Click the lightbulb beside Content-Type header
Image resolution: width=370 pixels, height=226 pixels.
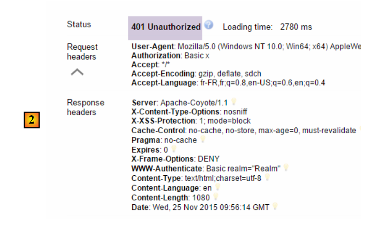(267, 178)
